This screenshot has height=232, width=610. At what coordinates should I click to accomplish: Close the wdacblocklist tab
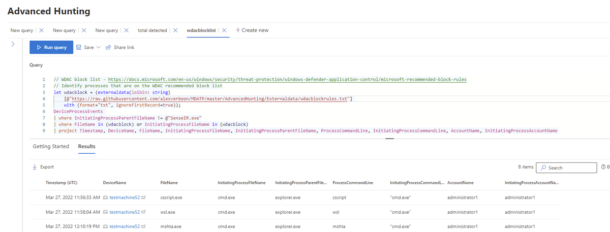225,30
